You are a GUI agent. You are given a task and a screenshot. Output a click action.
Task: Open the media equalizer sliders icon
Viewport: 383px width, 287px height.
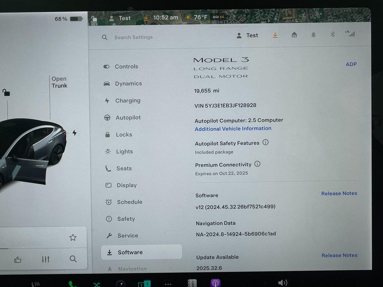pos(46,259)
